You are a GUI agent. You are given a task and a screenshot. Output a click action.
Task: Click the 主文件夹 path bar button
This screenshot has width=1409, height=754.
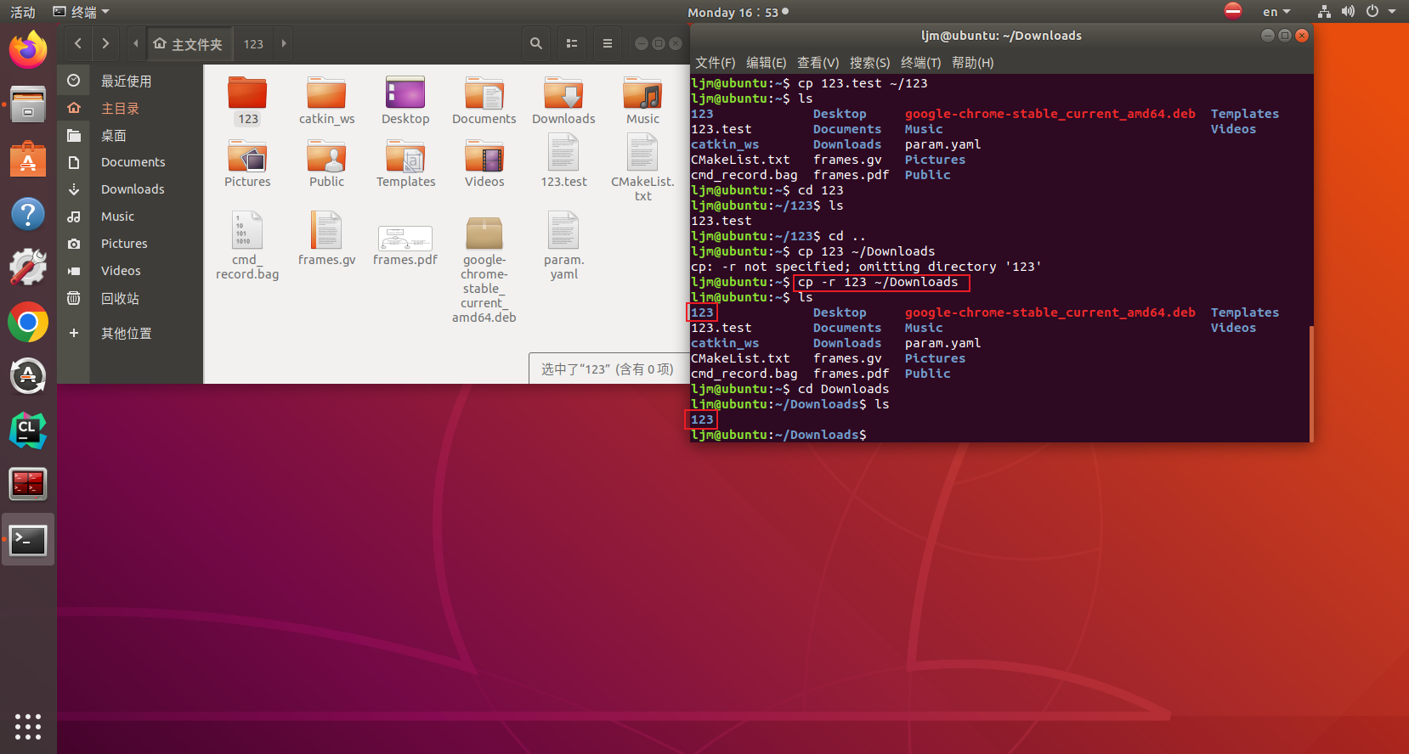click(188, 43)
